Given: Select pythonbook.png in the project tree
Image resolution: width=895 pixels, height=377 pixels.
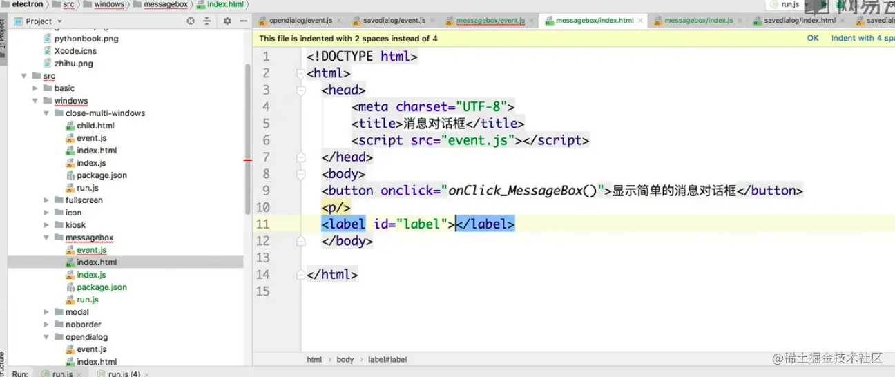Looking at the screenshot, I should point(86,39).
